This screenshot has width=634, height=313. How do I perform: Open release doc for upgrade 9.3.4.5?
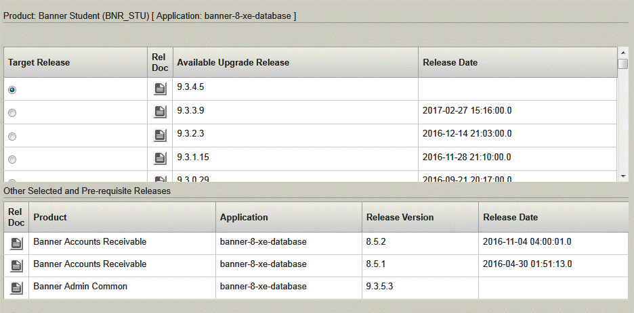pyautogui.click(x=160, y=89)
